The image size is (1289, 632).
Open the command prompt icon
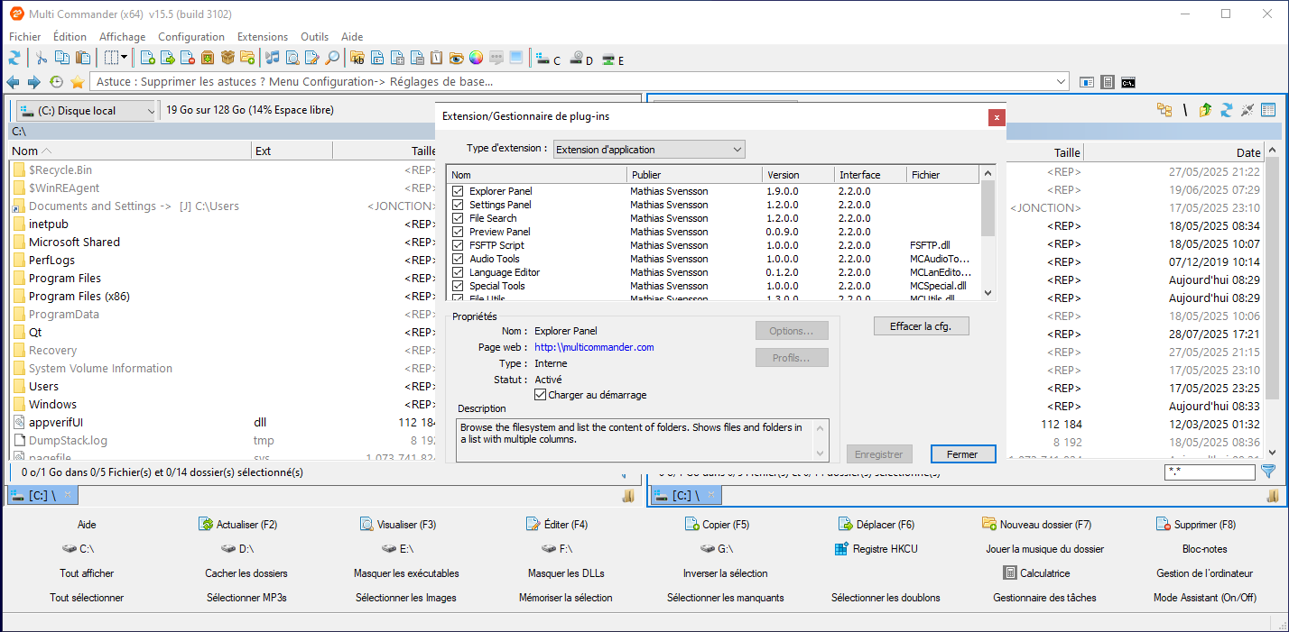pos(1128,82)
